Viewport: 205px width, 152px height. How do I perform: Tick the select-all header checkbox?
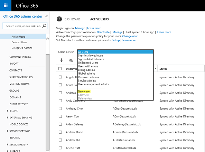pos(60,69)
